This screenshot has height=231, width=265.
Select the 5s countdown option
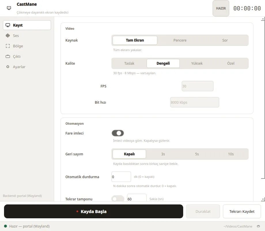(197, 154)
